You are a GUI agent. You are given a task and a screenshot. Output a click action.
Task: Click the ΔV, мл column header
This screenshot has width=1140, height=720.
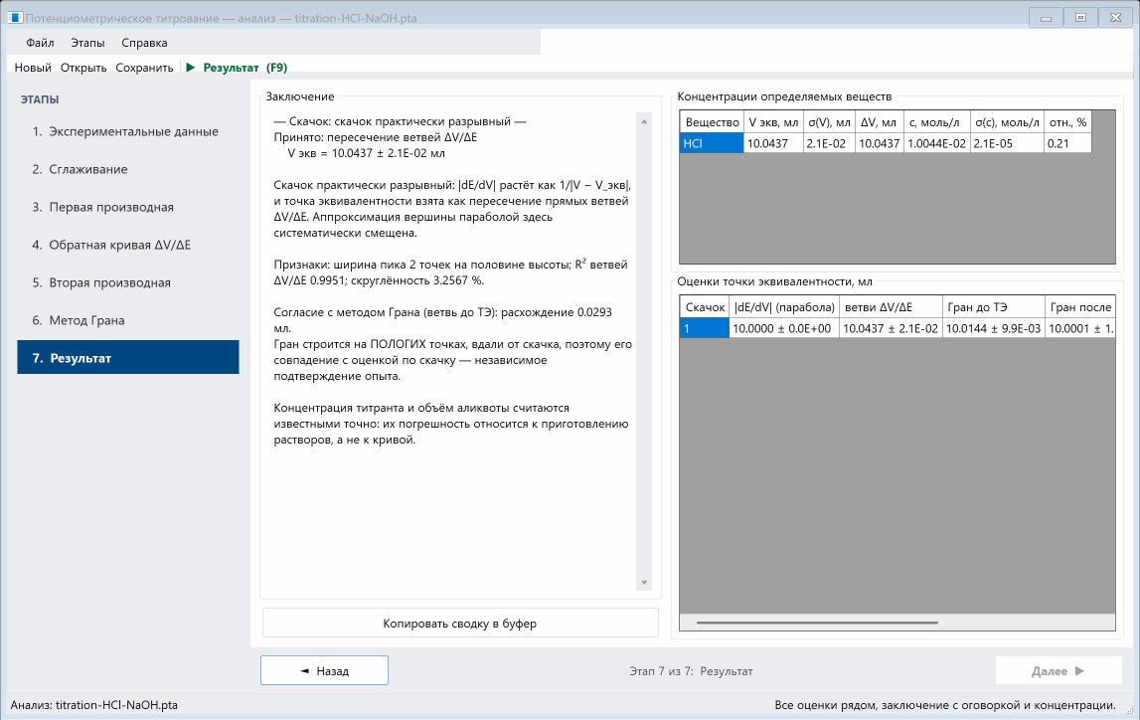tap(880, 122)
